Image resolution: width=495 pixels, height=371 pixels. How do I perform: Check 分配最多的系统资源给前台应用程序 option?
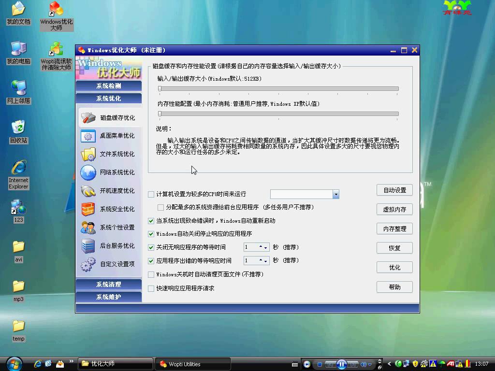click(160, 207)
